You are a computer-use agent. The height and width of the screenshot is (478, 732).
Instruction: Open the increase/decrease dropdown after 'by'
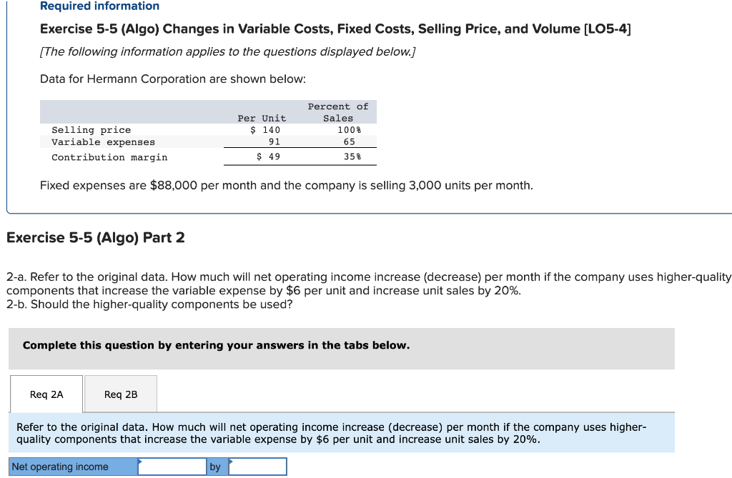[x=259, y=466]
